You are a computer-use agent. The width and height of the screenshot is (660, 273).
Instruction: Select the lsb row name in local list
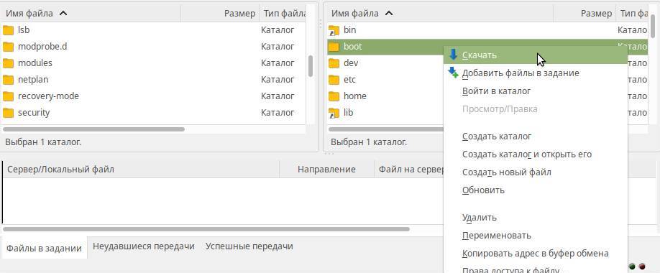(x=24, y=30)
